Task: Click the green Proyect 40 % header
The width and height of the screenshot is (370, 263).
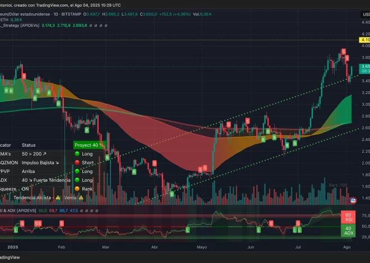Action: (89, 145)
